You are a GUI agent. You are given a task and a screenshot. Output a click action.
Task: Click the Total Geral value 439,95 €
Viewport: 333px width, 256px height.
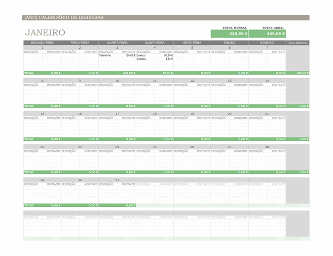click(267, 34)
